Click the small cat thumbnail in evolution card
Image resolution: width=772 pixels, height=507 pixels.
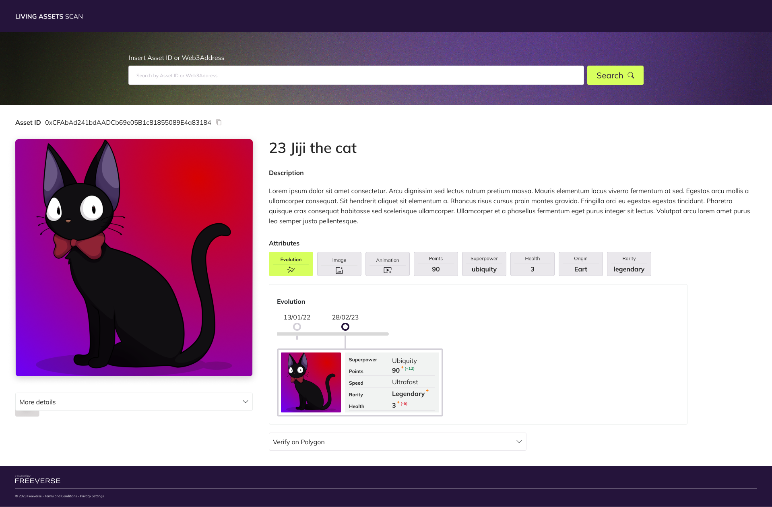311,382
